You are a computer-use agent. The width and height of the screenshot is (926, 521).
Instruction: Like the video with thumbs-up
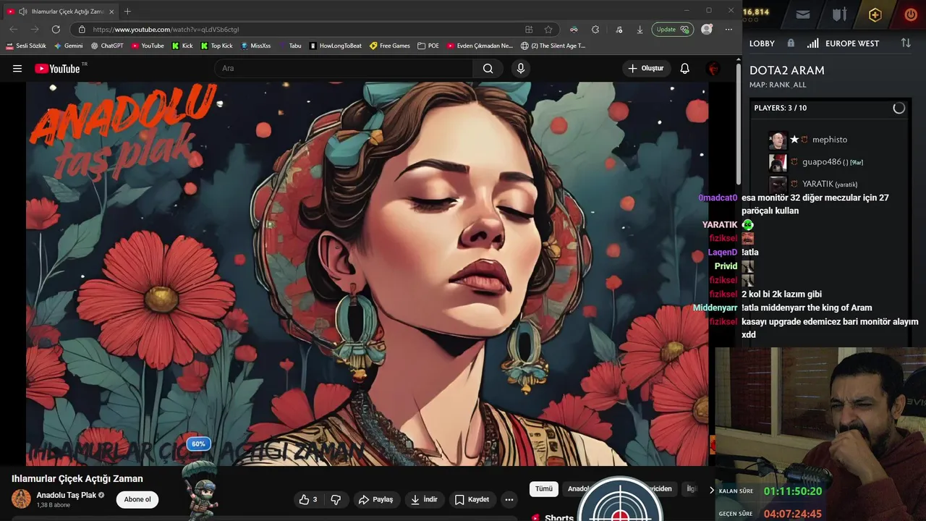point(308,499)
